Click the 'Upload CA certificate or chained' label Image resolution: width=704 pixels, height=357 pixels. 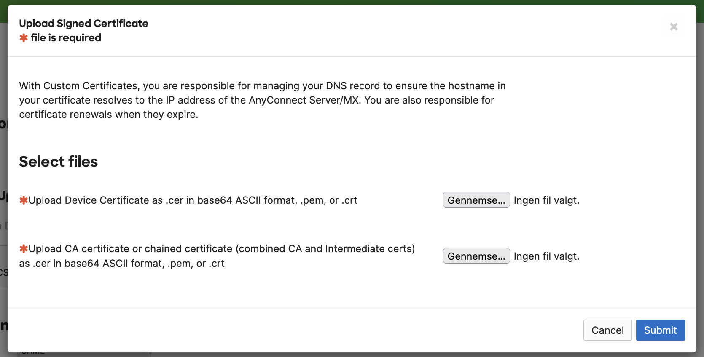pos(222,249)
